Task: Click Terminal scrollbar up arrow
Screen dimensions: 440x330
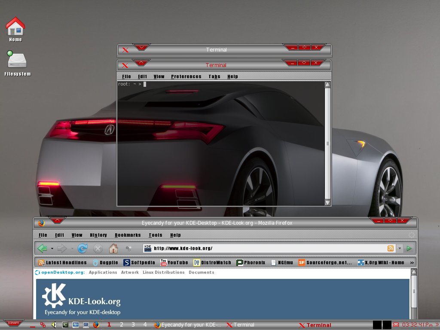Action: [x=327, y=85]
